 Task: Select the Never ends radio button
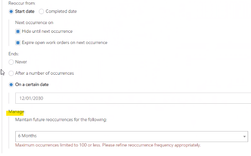coord(11,62)
